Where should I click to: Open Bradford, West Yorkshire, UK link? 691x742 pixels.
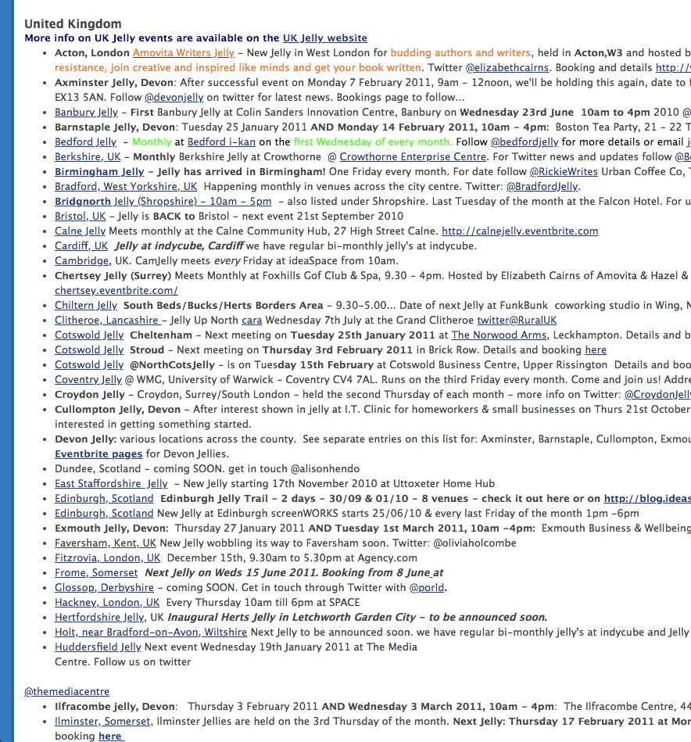click(x=126, y=186)
